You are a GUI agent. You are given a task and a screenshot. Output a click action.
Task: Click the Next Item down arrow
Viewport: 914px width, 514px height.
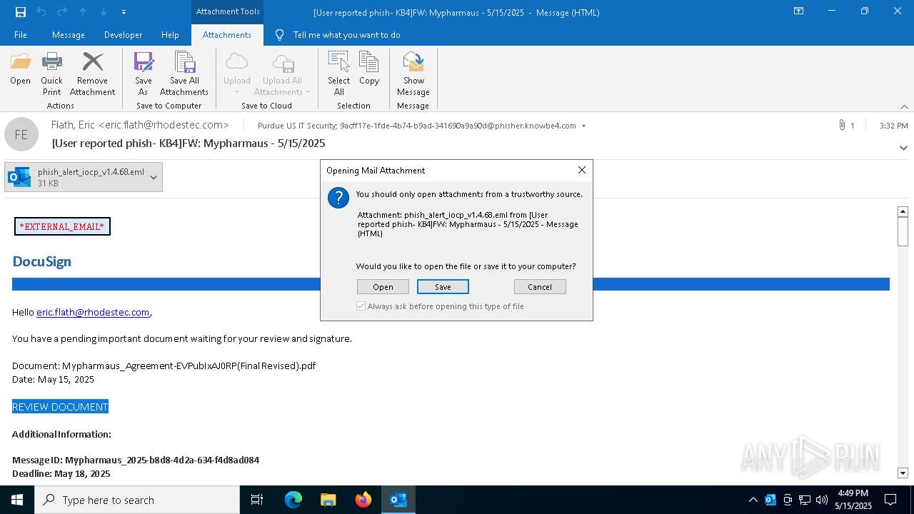[104, 12]
